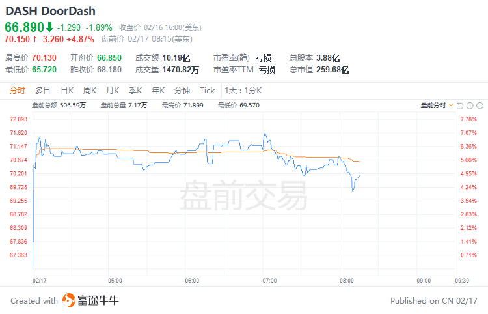Click the +4.87% pre-market change
This screenshot has height=314, width=488.
(80, 39)
